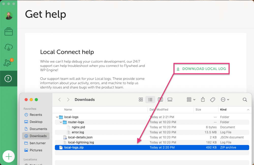
Task: Click the Finder search magnifier
Action: 245,100
